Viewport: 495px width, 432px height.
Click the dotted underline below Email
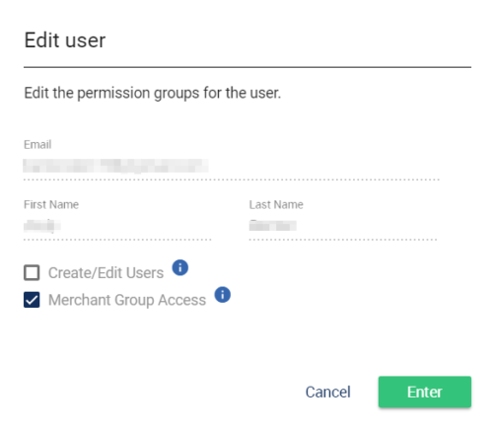point(232,180)
